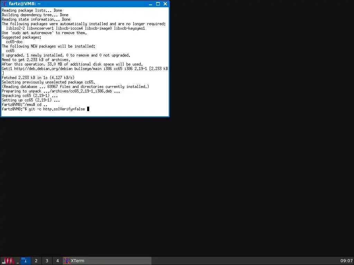Click 'Reading package lists... Done' line
This screenshot has height=265, width=354.
(32, 10)
